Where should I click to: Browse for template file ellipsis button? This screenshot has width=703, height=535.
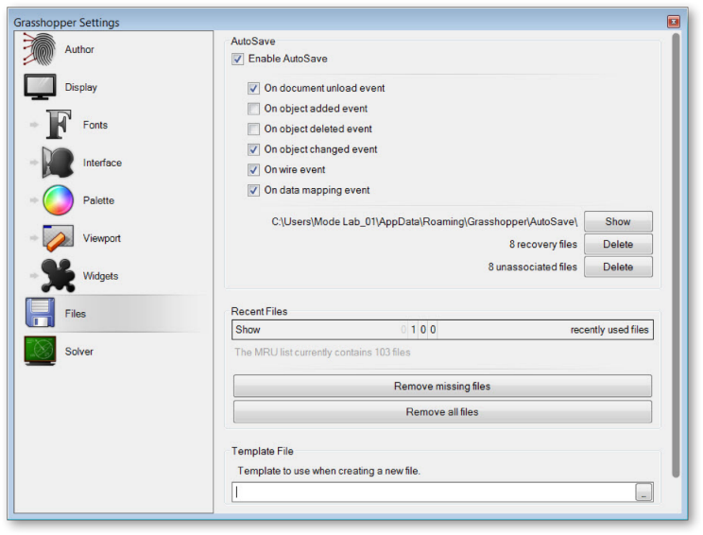(x=643, y=492)
